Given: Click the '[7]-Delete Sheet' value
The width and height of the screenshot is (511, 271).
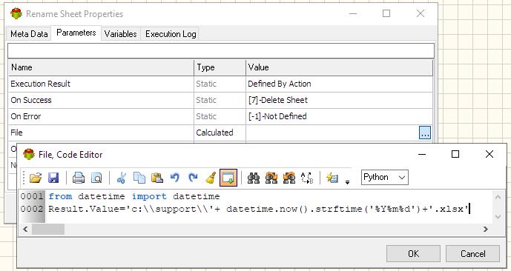Looking at the screenshot, I should point(278,100).
